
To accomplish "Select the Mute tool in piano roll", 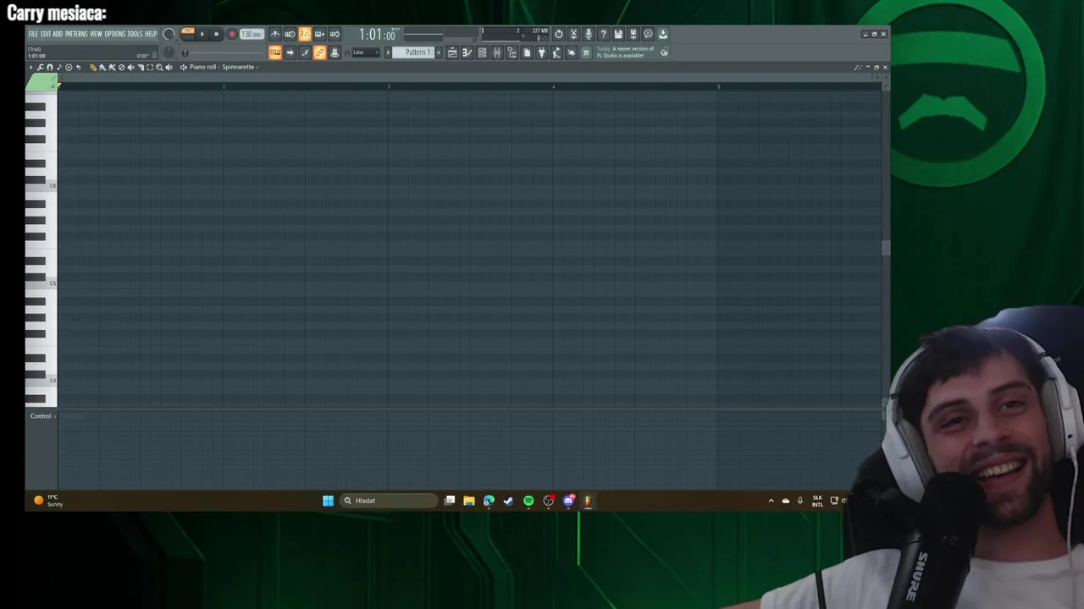I will pyautogui.click(x=130, y=67).
